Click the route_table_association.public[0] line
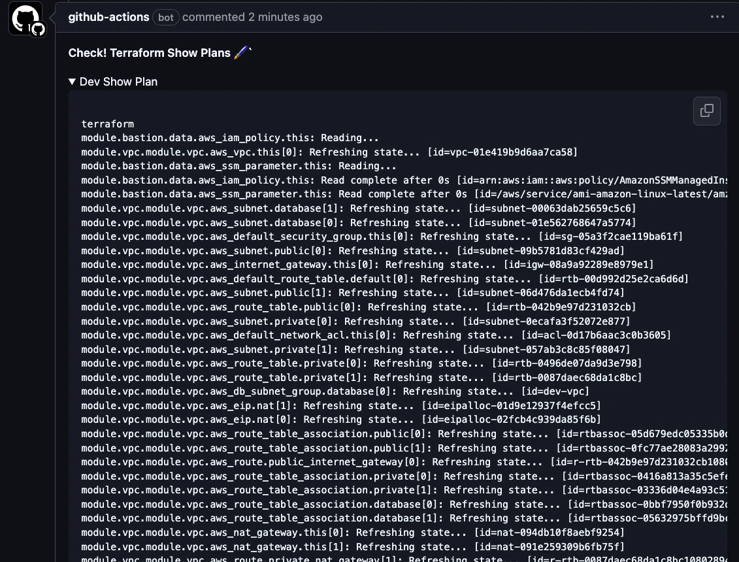739x562 pixels. (x=404, y=434)
